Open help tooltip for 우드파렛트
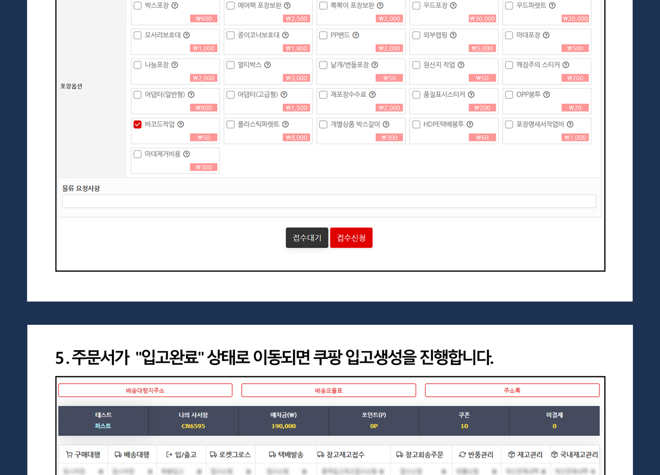Image resolution: width=660 pixels, height=475 pixels. (552, 6)
